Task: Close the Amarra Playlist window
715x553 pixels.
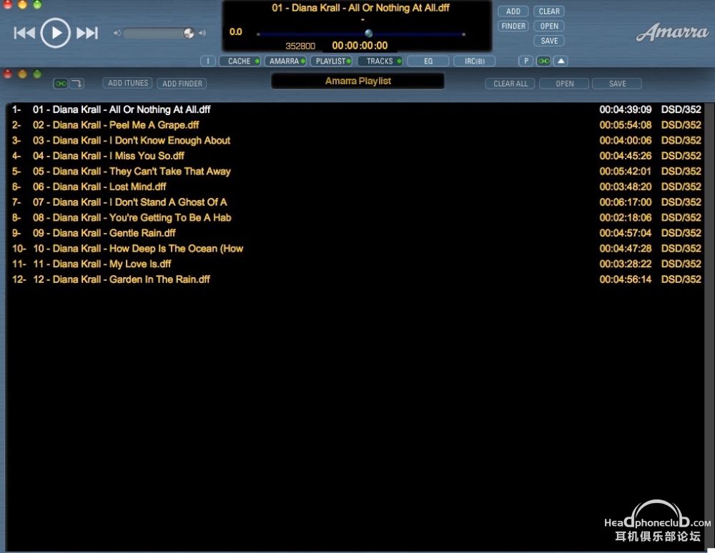Action: point(8,74)
